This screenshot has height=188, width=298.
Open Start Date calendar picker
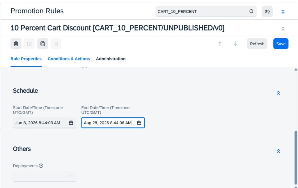(71, 123)
